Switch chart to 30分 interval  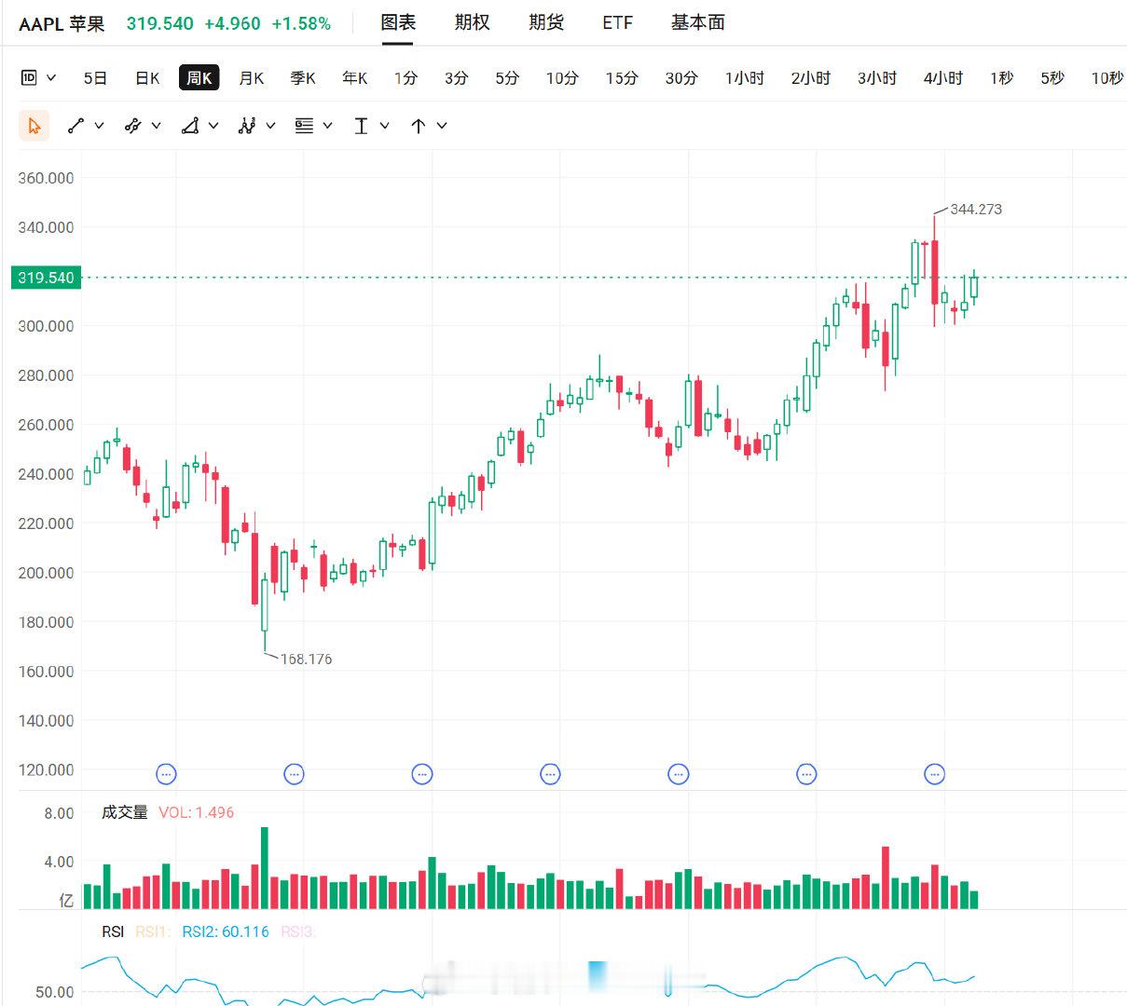(x=681, y=78)
